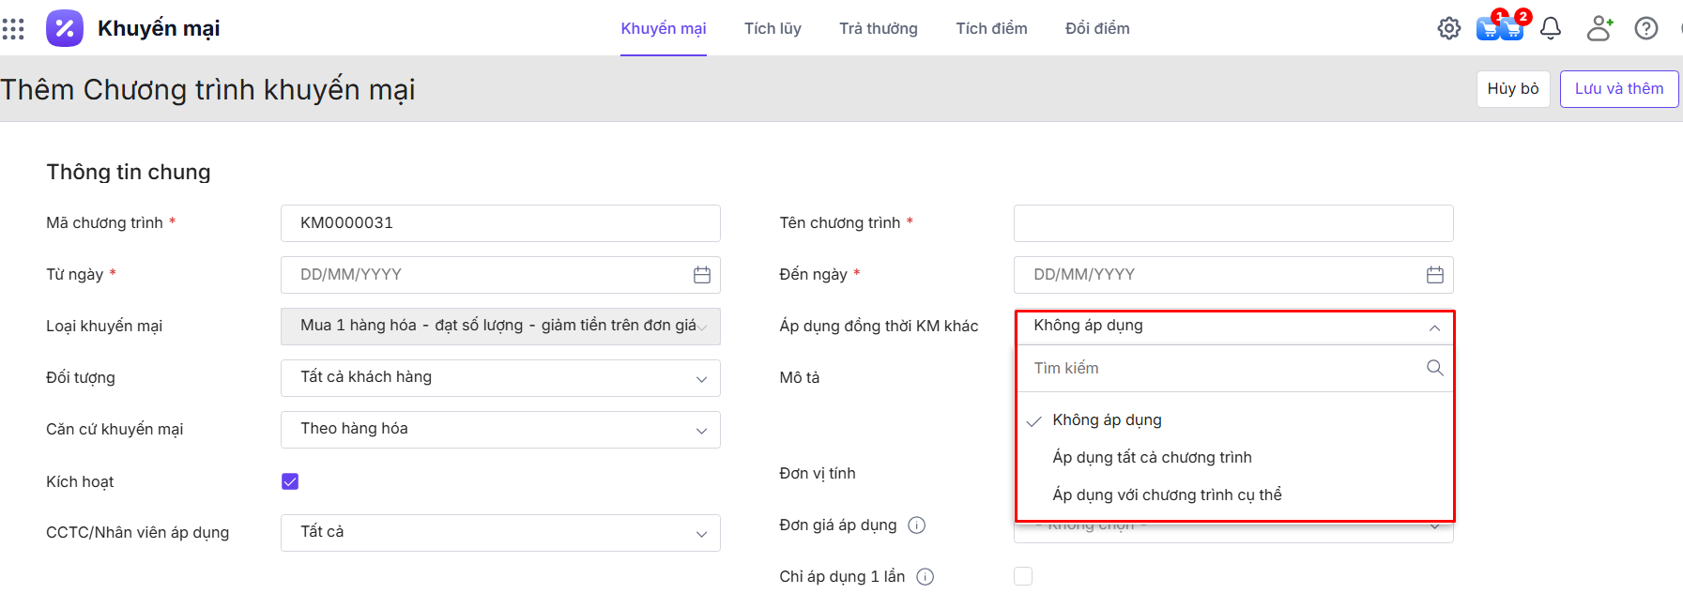1683x609 pixels.
Task: Uncheck the Kích hoạt checkbox
Action: pos(290,481)
